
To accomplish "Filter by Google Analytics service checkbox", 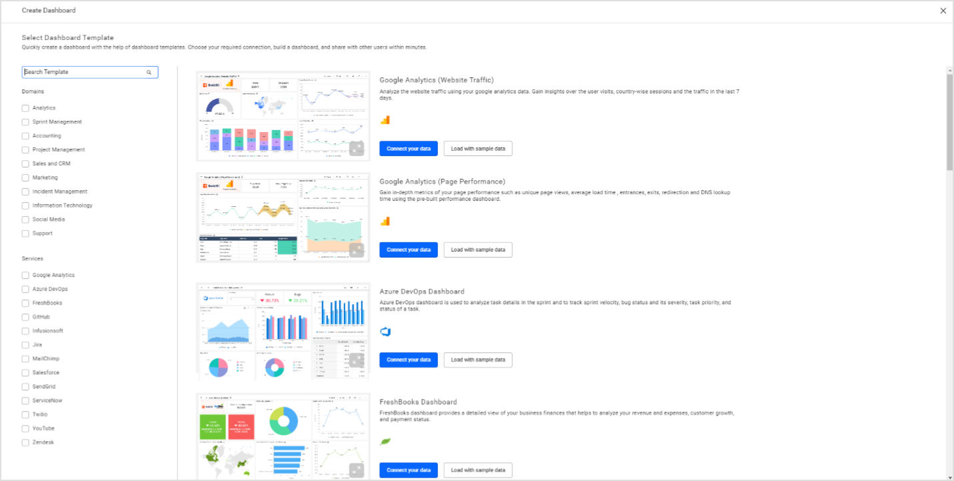I will [25, 275].
